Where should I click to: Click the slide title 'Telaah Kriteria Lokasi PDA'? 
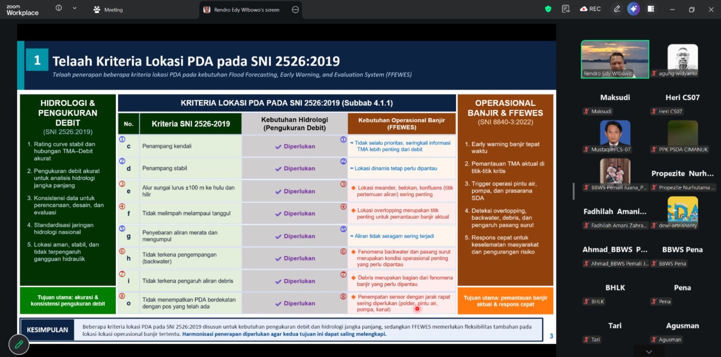(196, 61)
